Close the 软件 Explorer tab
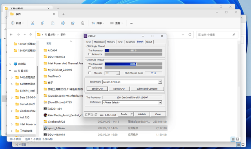 pos(54,14)
